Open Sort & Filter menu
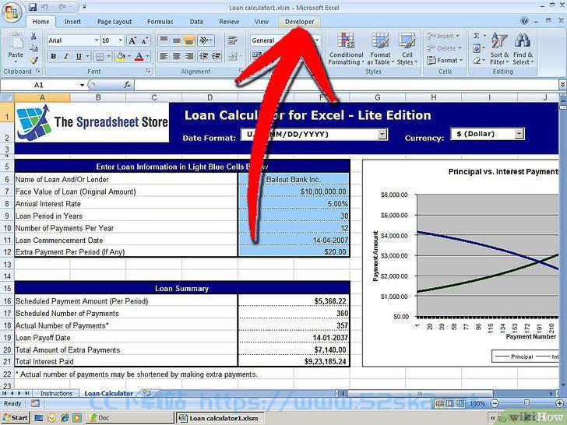 pyautogui.click(x=499, y=49)
